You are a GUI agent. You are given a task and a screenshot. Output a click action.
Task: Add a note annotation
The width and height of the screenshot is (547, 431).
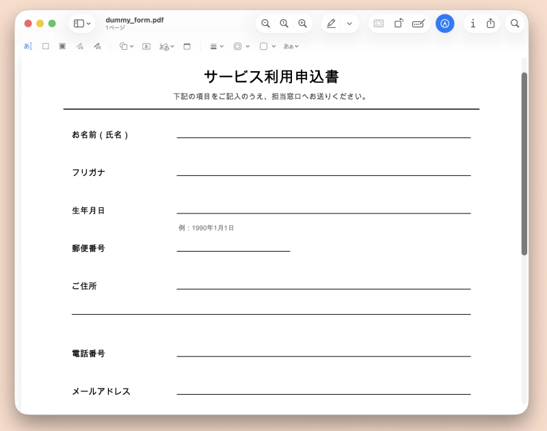coord(187,46)
